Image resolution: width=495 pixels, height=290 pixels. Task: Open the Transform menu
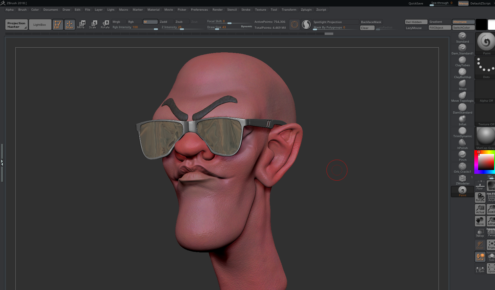[x=289, y=10]
